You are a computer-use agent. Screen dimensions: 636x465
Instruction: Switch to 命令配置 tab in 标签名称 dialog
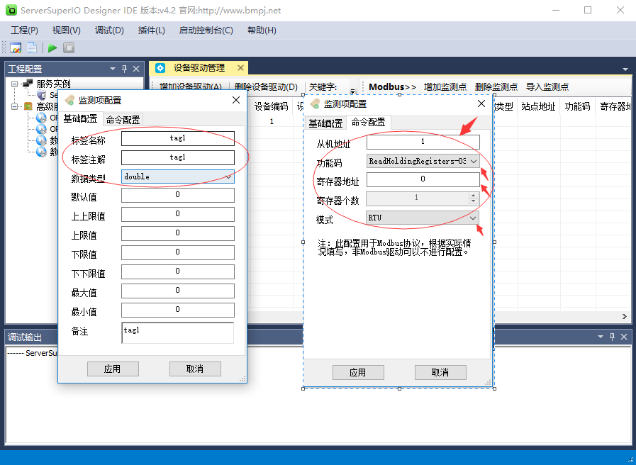point(123,120)
